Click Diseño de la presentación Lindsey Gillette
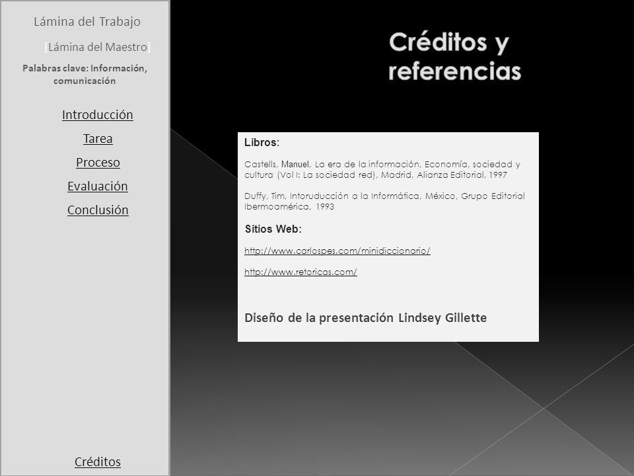Viewport: 634px width, 476px height. tap(365, 318)
